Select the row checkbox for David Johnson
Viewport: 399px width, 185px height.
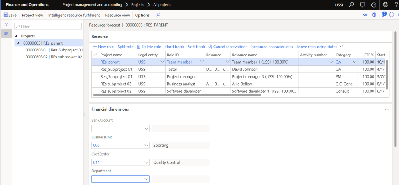click(x=95, y=69)
